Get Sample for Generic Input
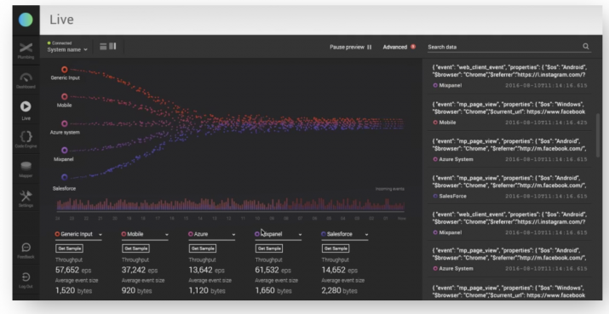The image size is (609, 314). click(x=69, y=248)
